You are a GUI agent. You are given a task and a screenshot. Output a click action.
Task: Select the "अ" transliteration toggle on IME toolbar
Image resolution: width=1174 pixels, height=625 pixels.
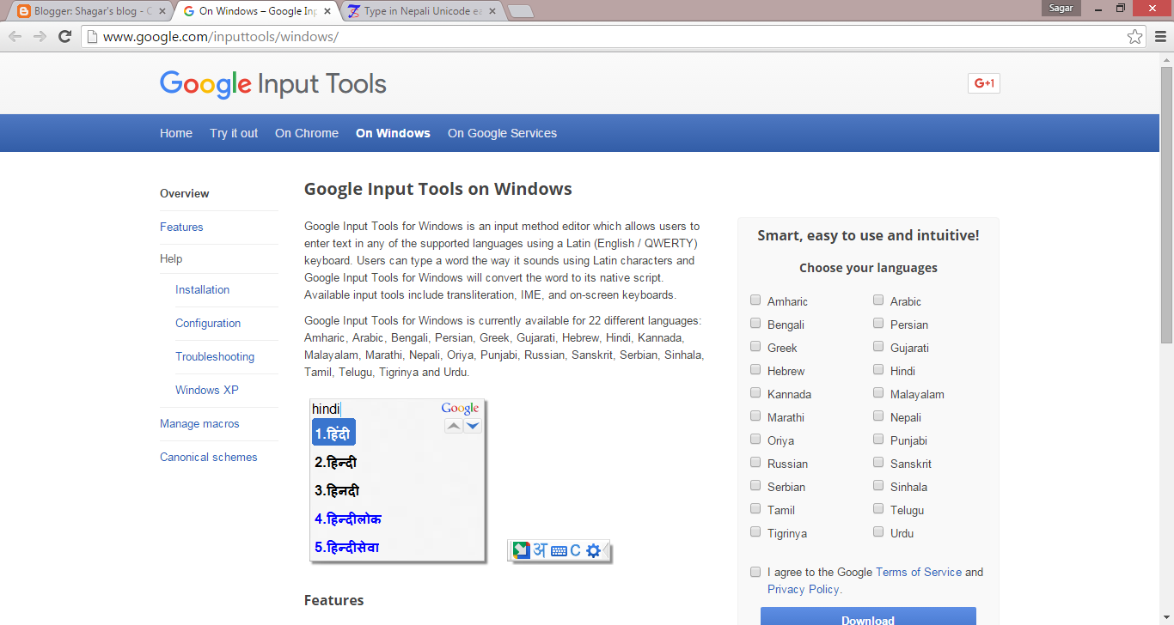coord(540,550)
